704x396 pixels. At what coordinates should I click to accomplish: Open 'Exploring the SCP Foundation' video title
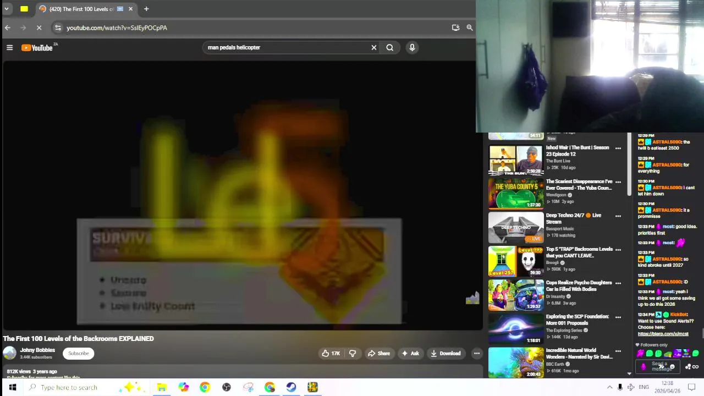(577, 320)
